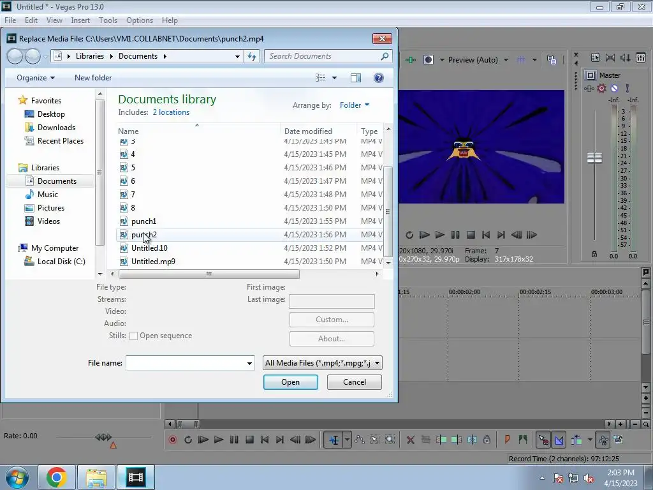Expand the edit tool selector arrow

[x=347, y=440]
